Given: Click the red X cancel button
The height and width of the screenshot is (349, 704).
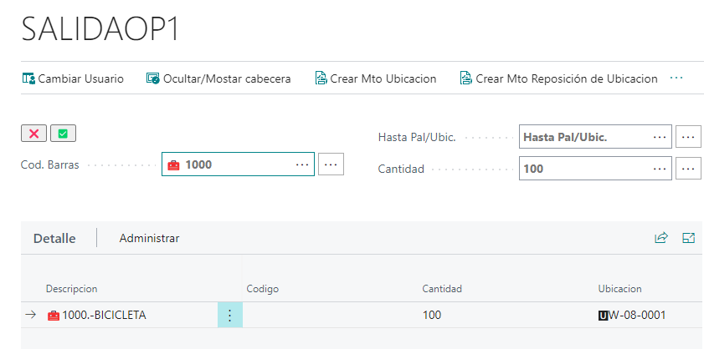Looking at the screenshot, I should 33,134.
